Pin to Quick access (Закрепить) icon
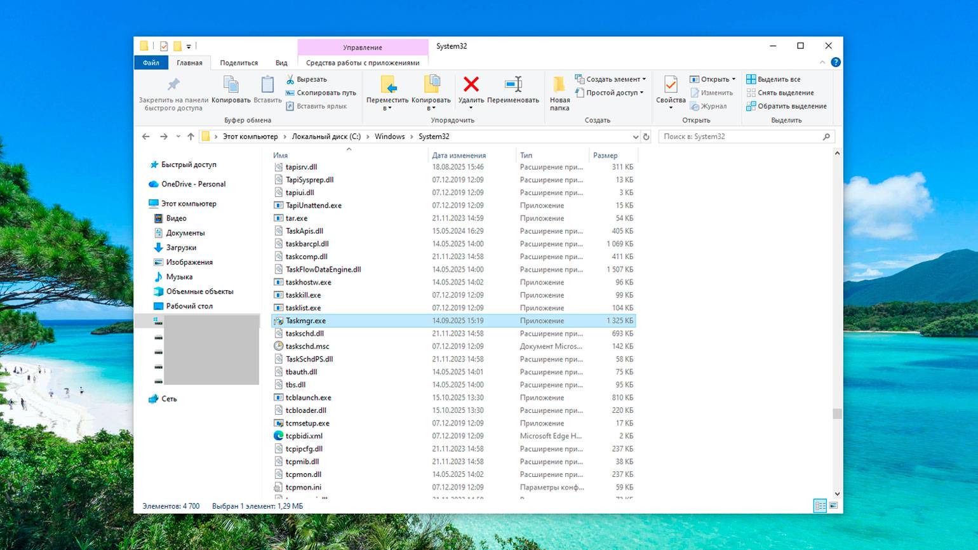Image resolution: width=978 pixels, height=550 pixels. click(x=173, y=84)
